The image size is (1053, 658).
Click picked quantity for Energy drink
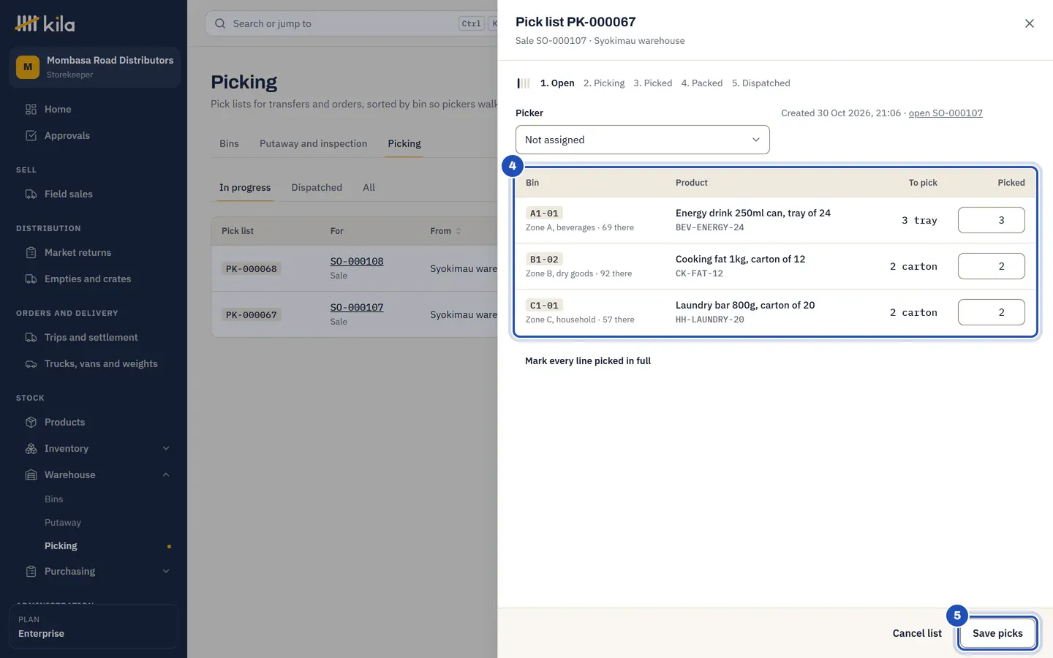pyautogui.click(x=992, y=220)
